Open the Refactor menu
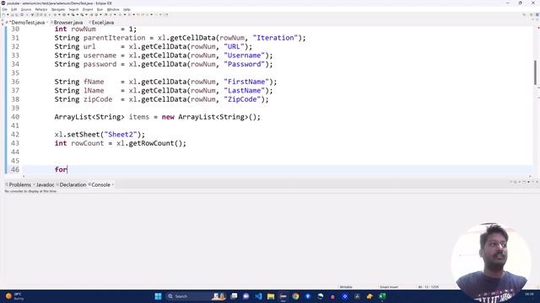The width and height of the screenshot is (540, 303). pos(41,9)
